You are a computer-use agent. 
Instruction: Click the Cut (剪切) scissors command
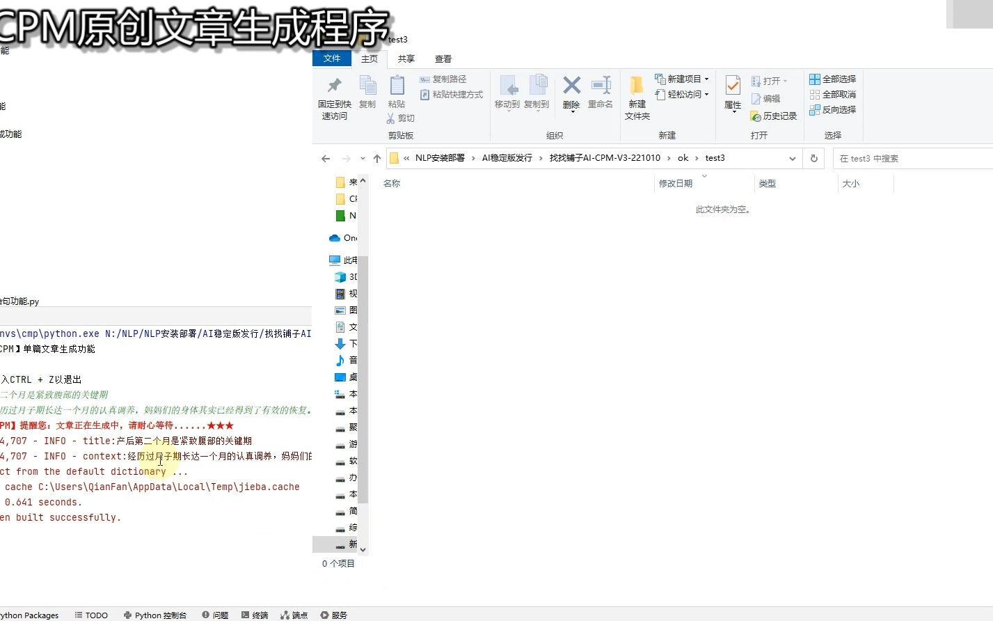[x=401, y=118]
